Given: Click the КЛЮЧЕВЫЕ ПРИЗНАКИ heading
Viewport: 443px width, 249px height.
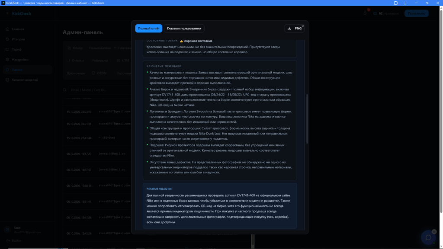Looking at the screenshot, I should pyautogui.click(x=164, y=66).
